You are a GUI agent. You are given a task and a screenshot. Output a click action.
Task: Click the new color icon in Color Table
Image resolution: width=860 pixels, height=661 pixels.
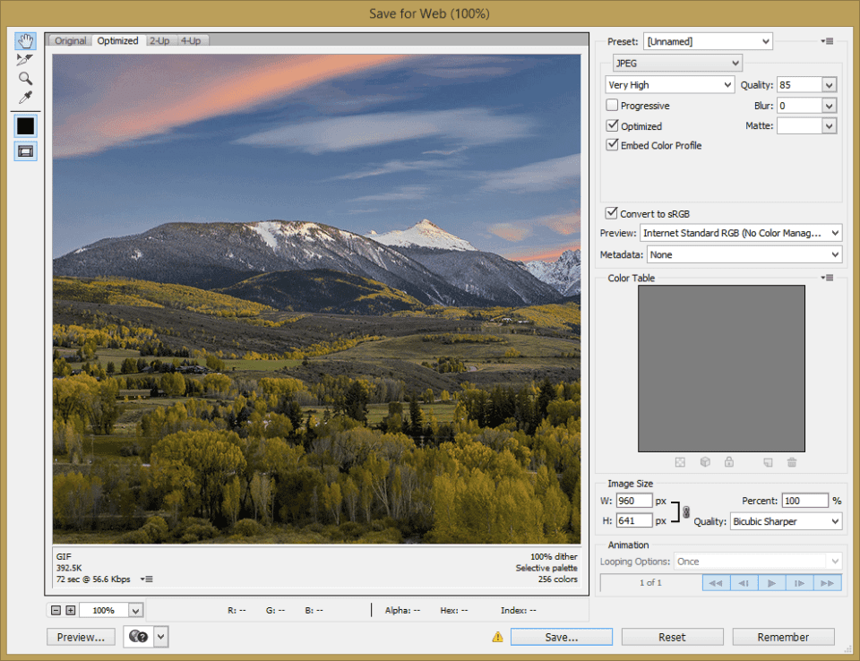click(768, 462)
